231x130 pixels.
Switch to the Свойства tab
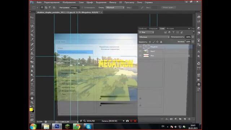(143, 29)
